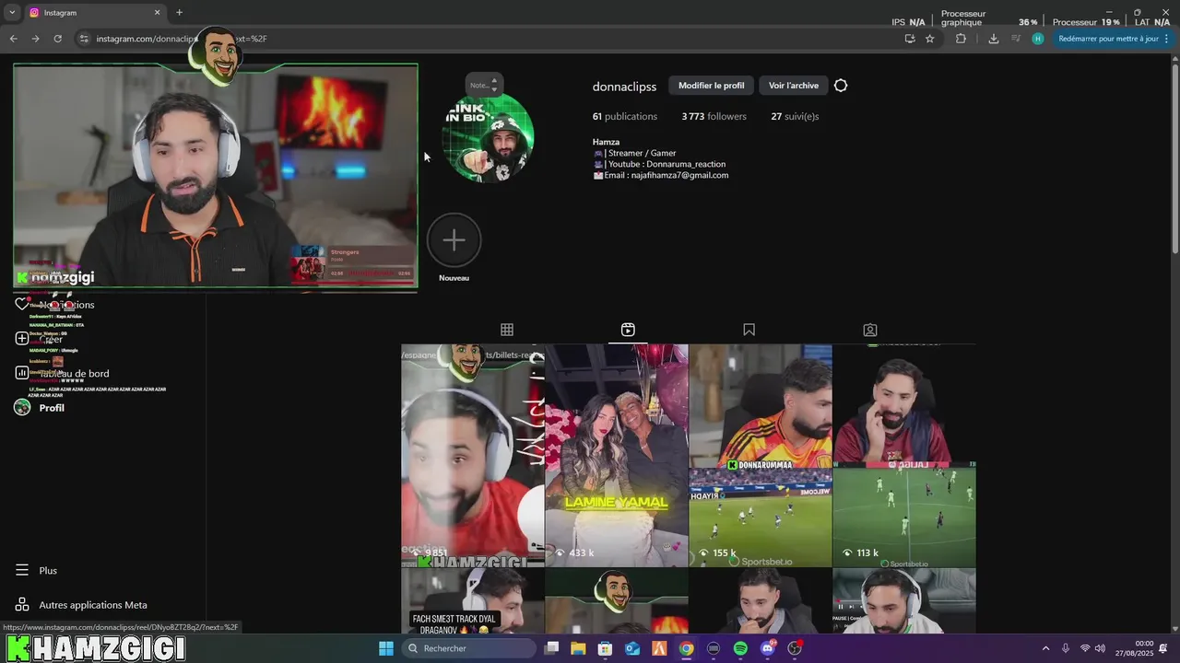This screenshot has height=663, width=1180.
Task: Reload the Instagram page
Action: pyautogui.click(x=57, y=39)
